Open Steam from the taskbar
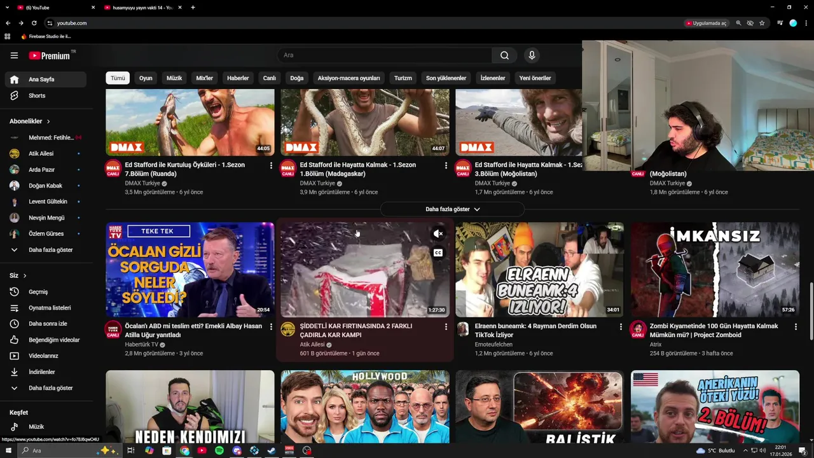 pos(272,450)
